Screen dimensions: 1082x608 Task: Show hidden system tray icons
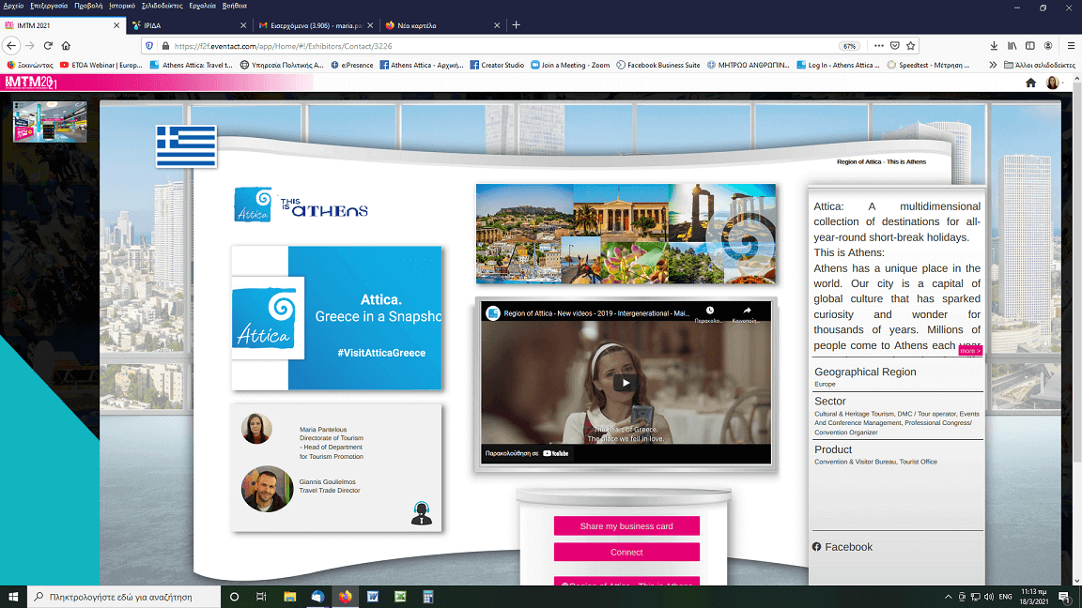pos(948,597)
